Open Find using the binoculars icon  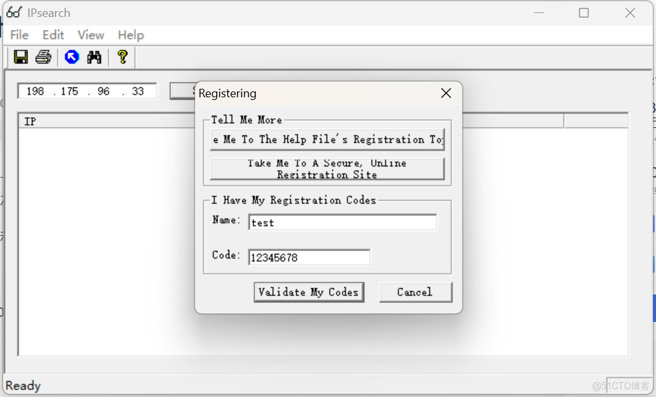[x=94, y=57]
